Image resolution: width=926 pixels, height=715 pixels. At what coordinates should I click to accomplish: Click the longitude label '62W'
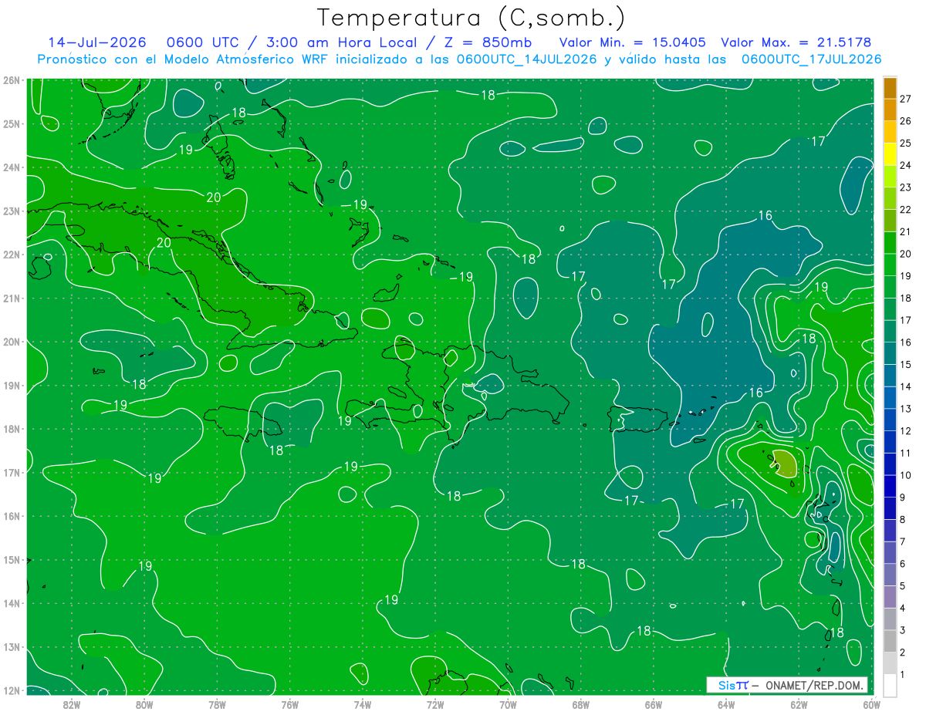(x=799, y=703)
